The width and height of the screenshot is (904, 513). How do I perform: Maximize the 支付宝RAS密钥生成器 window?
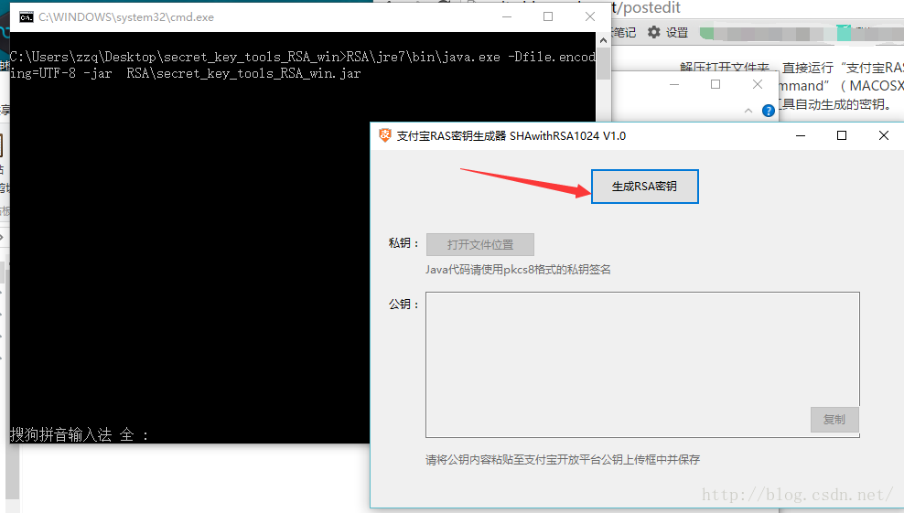[x=842, y=135]
